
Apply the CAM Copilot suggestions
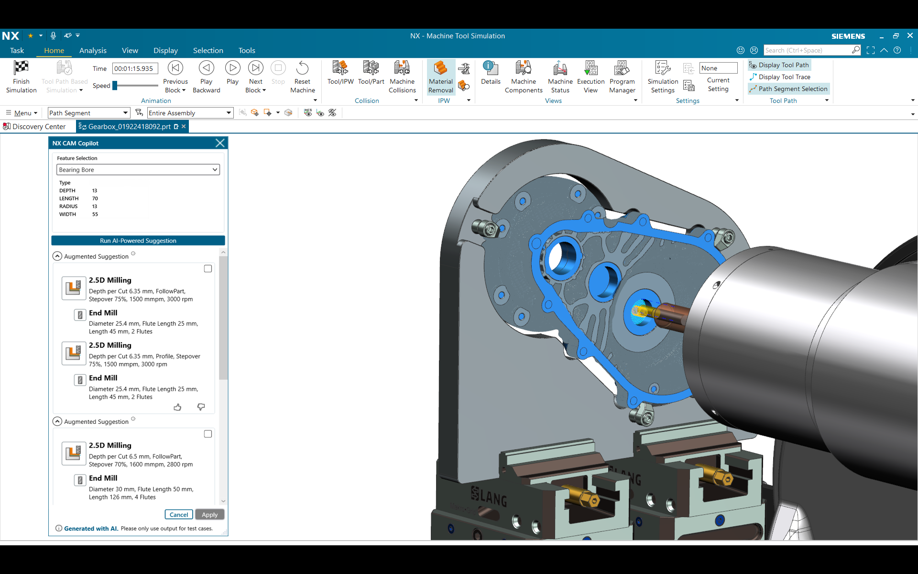209,514
